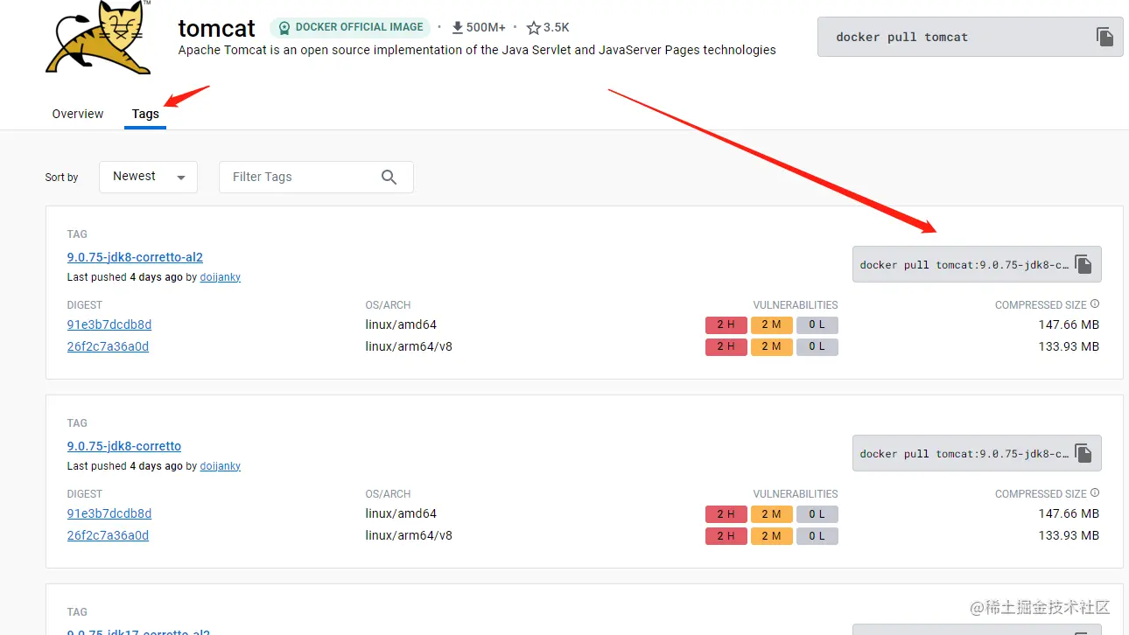Viewport: 1129px width, 635px height.
Task: Click '2 M' badge, amd64 row, second card (9.0.75-jdk8-corretto)
Action: (772, 513)
